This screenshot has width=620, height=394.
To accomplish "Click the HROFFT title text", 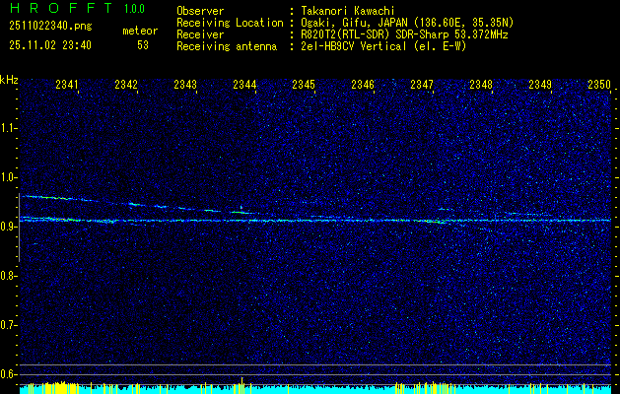I will [61, 8].
